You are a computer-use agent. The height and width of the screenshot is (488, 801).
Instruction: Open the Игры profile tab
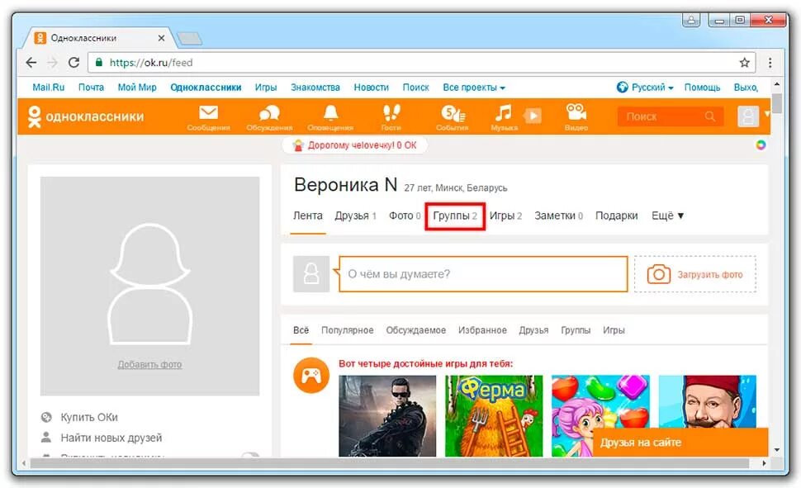[x=505, y=216]
